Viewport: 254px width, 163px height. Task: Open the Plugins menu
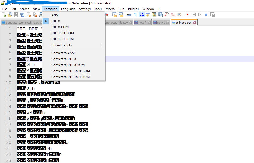point(133,9)
